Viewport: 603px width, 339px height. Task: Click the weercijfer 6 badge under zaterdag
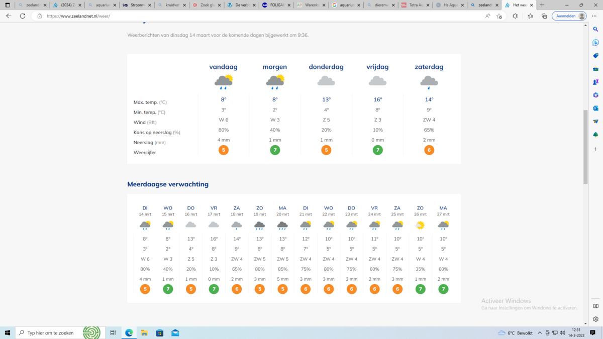coord(429,150)
